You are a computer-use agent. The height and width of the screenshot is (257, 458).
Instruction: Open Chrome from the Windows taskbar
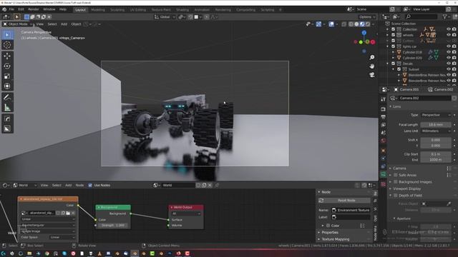(x=47, y=253)
